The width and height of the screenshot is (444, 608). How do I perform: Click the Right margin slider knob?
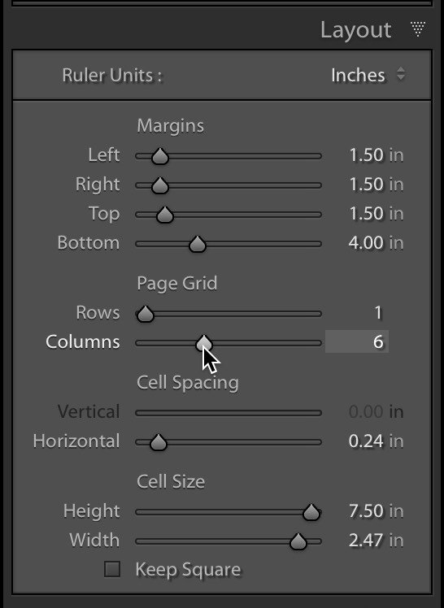click(159, 186)
